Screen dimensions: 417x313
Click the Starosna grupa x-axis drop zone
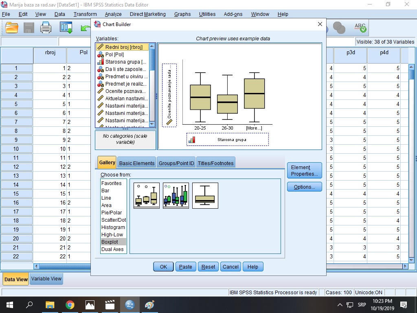point(227,139)
